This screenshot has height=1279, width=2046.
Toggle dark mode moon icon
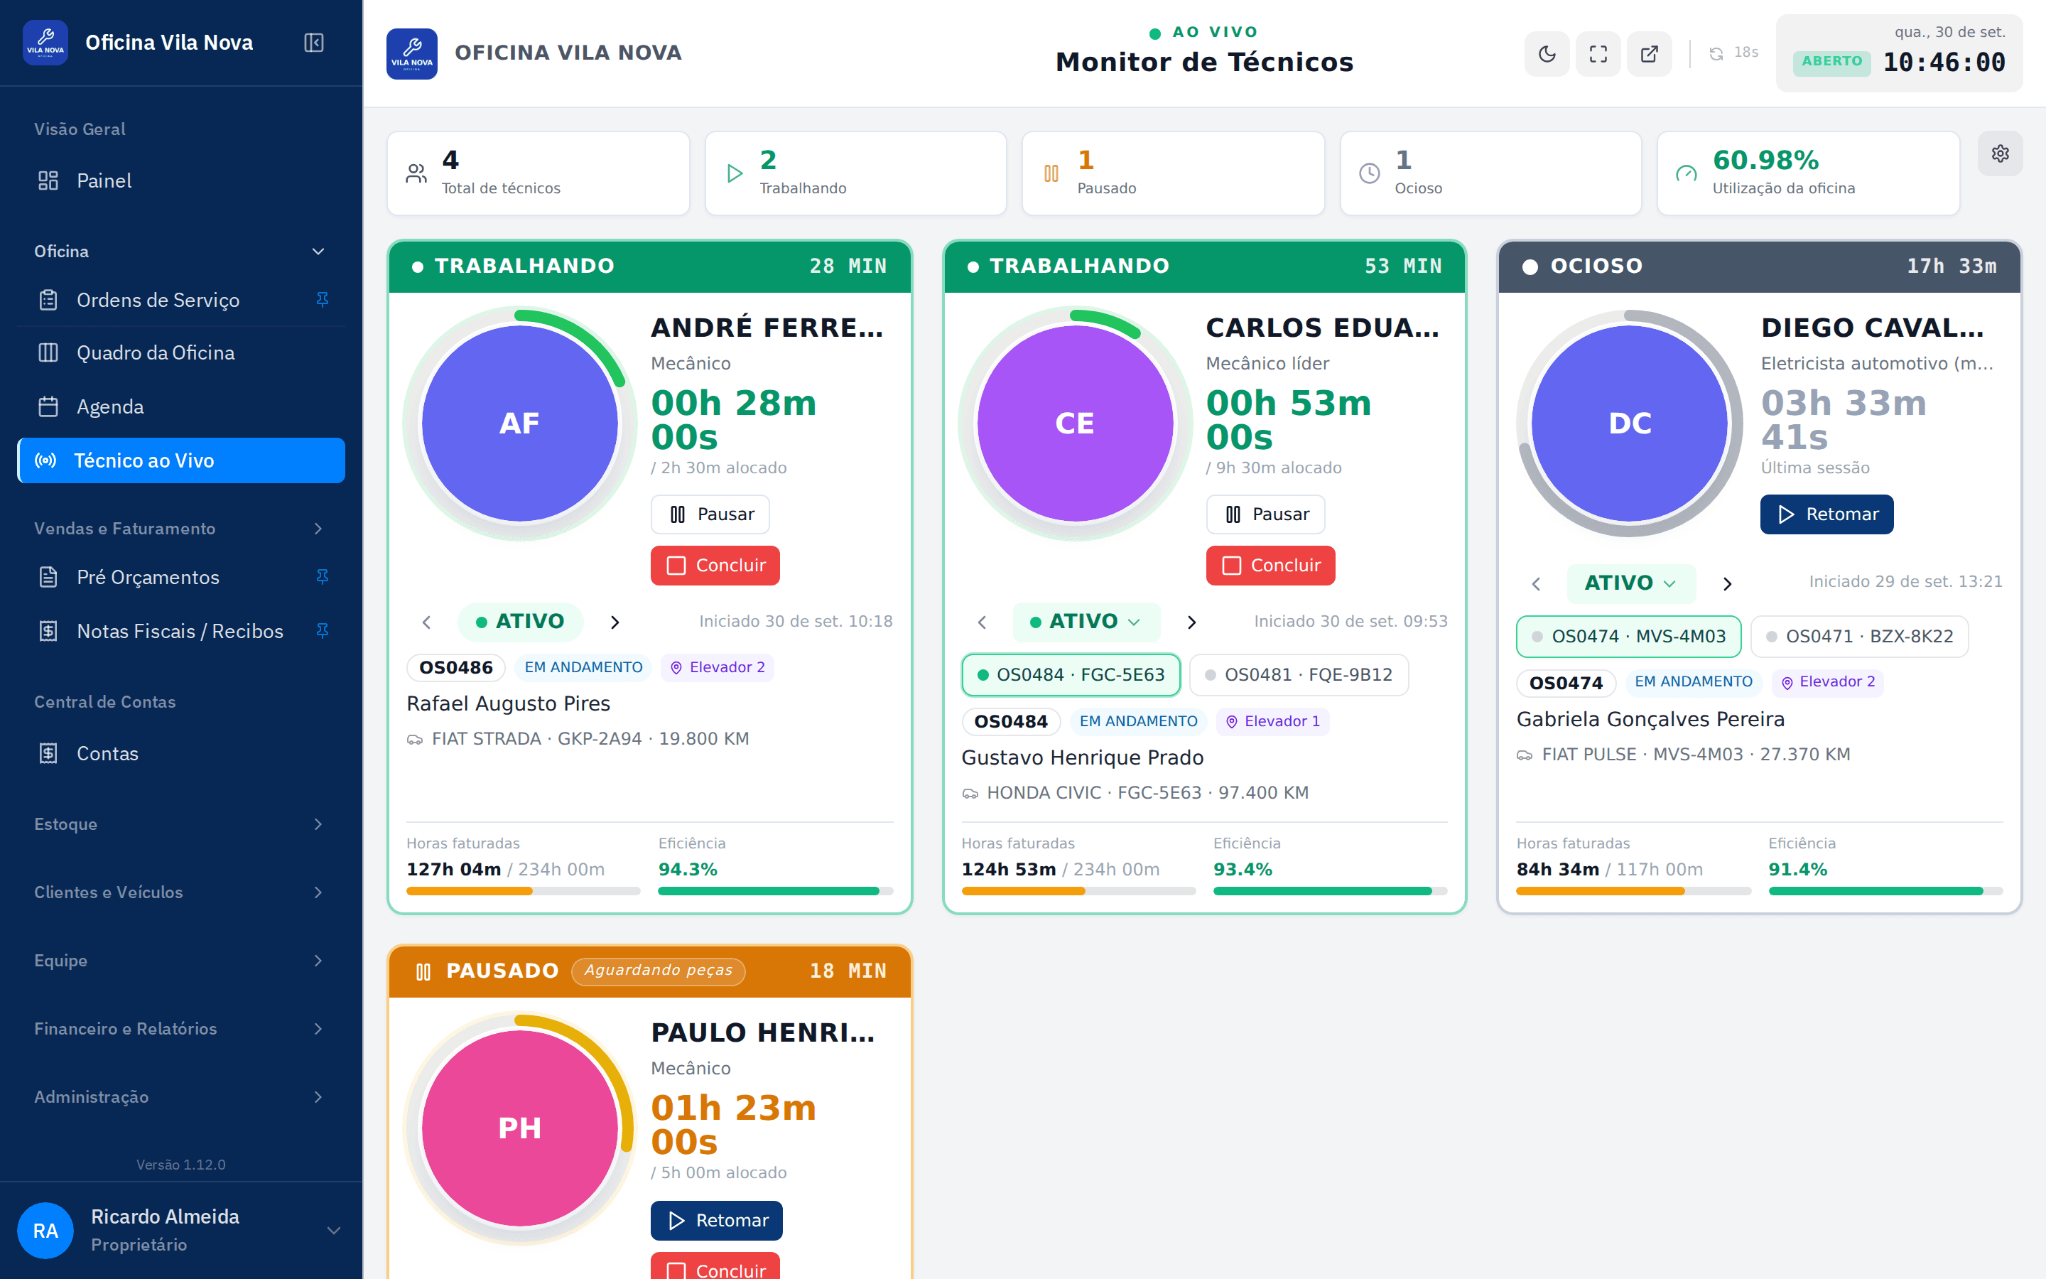coord(1547,54)
